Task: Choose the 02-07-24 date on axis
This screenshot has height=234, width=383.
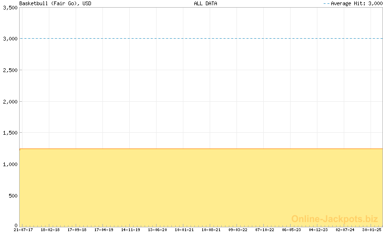Action: pos(345,230)
